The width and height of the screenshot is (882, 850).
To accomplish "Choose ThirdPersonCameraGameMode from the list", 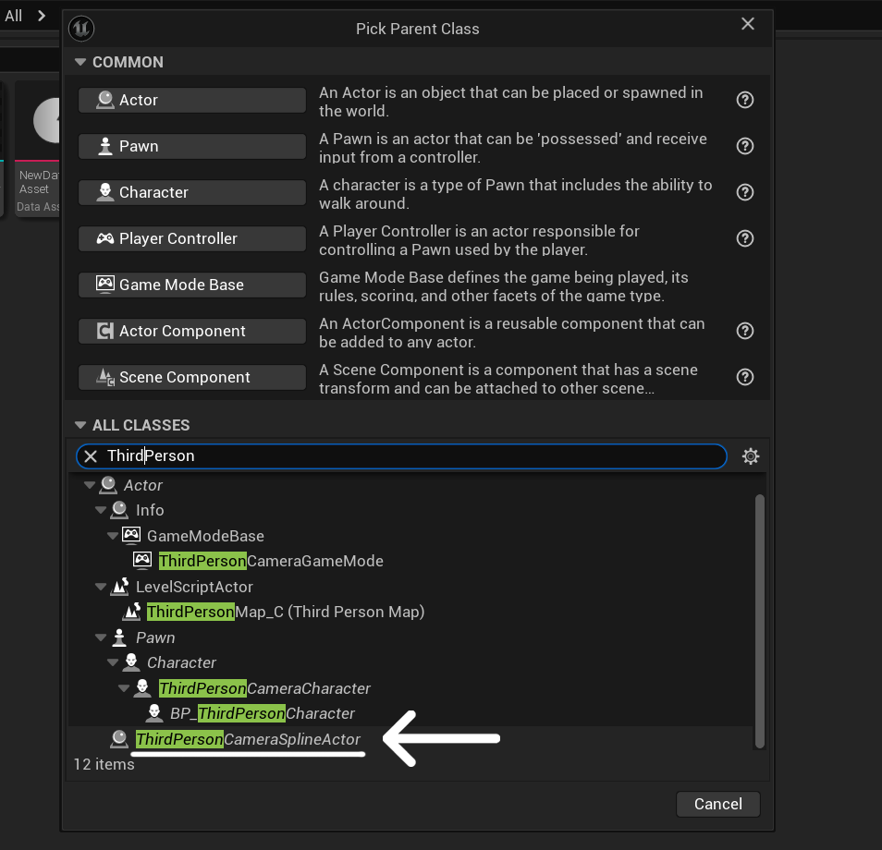I will coord(270,561).
